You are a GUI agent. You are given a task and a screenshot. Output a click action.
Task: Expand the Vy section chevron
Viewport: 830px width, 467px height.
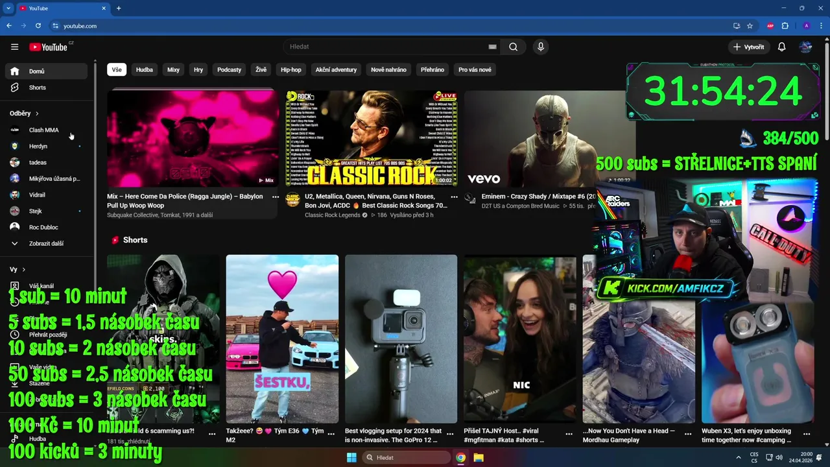[24, 269]
